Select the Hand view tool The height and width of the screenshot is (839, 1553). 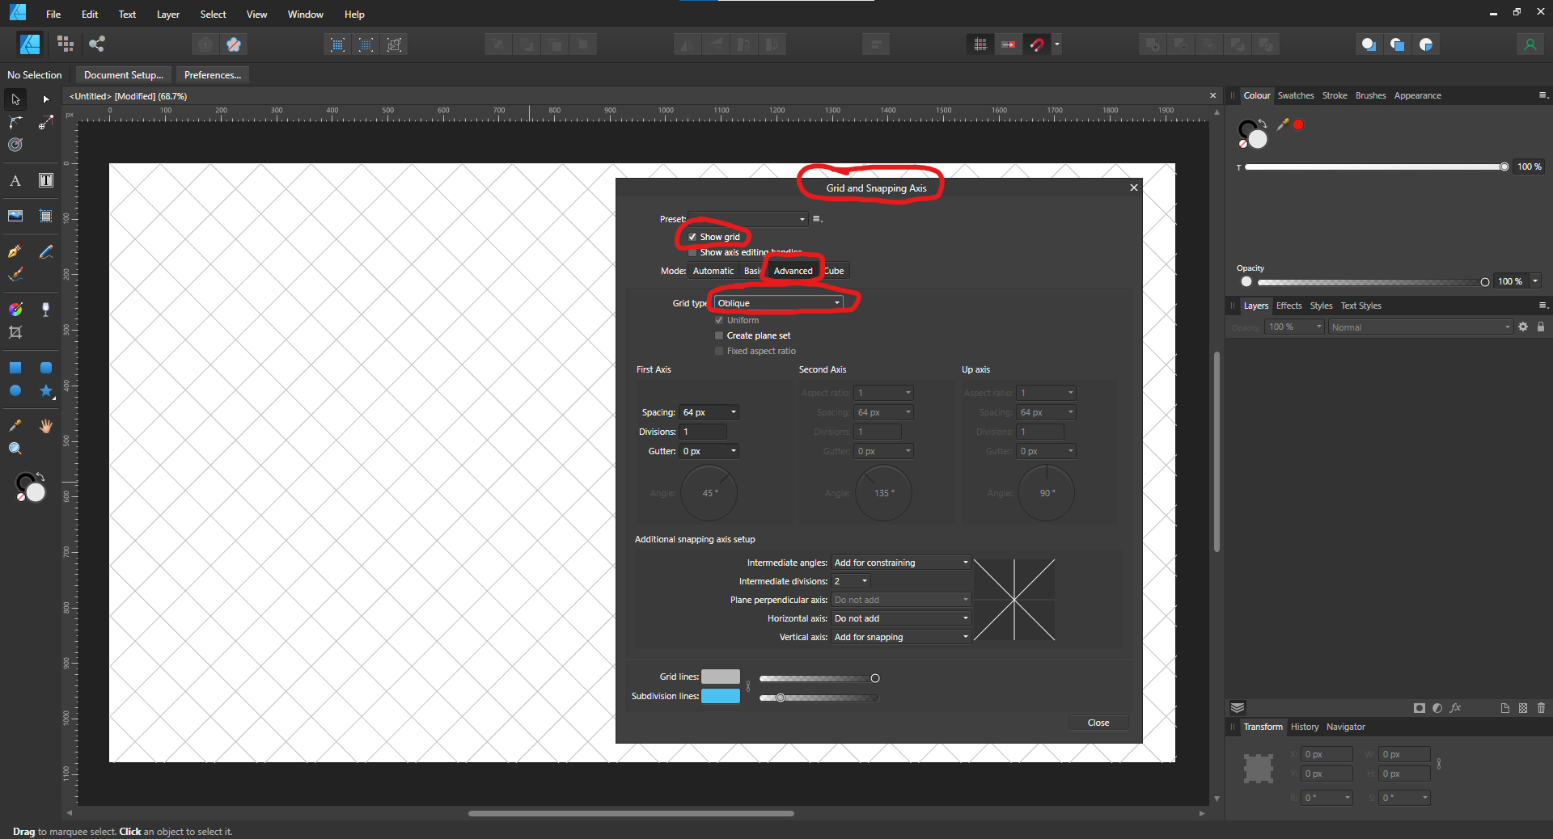46,426
